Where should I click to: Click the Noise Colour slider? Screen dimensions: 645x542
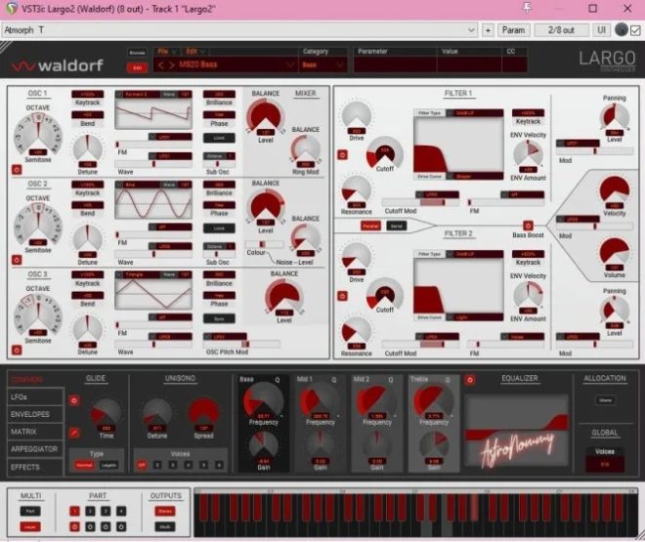click(x=264, y=244)
